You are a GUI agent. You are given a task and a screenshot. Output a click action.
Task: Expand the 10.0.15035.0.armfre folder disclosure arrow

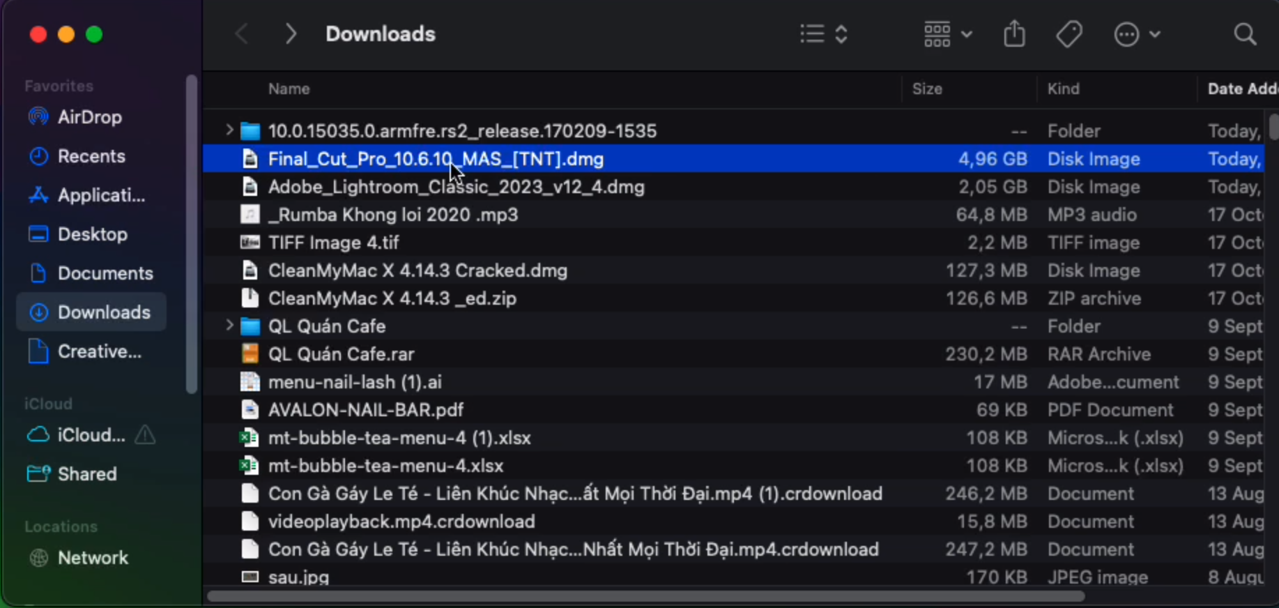[x=229, y=130]
